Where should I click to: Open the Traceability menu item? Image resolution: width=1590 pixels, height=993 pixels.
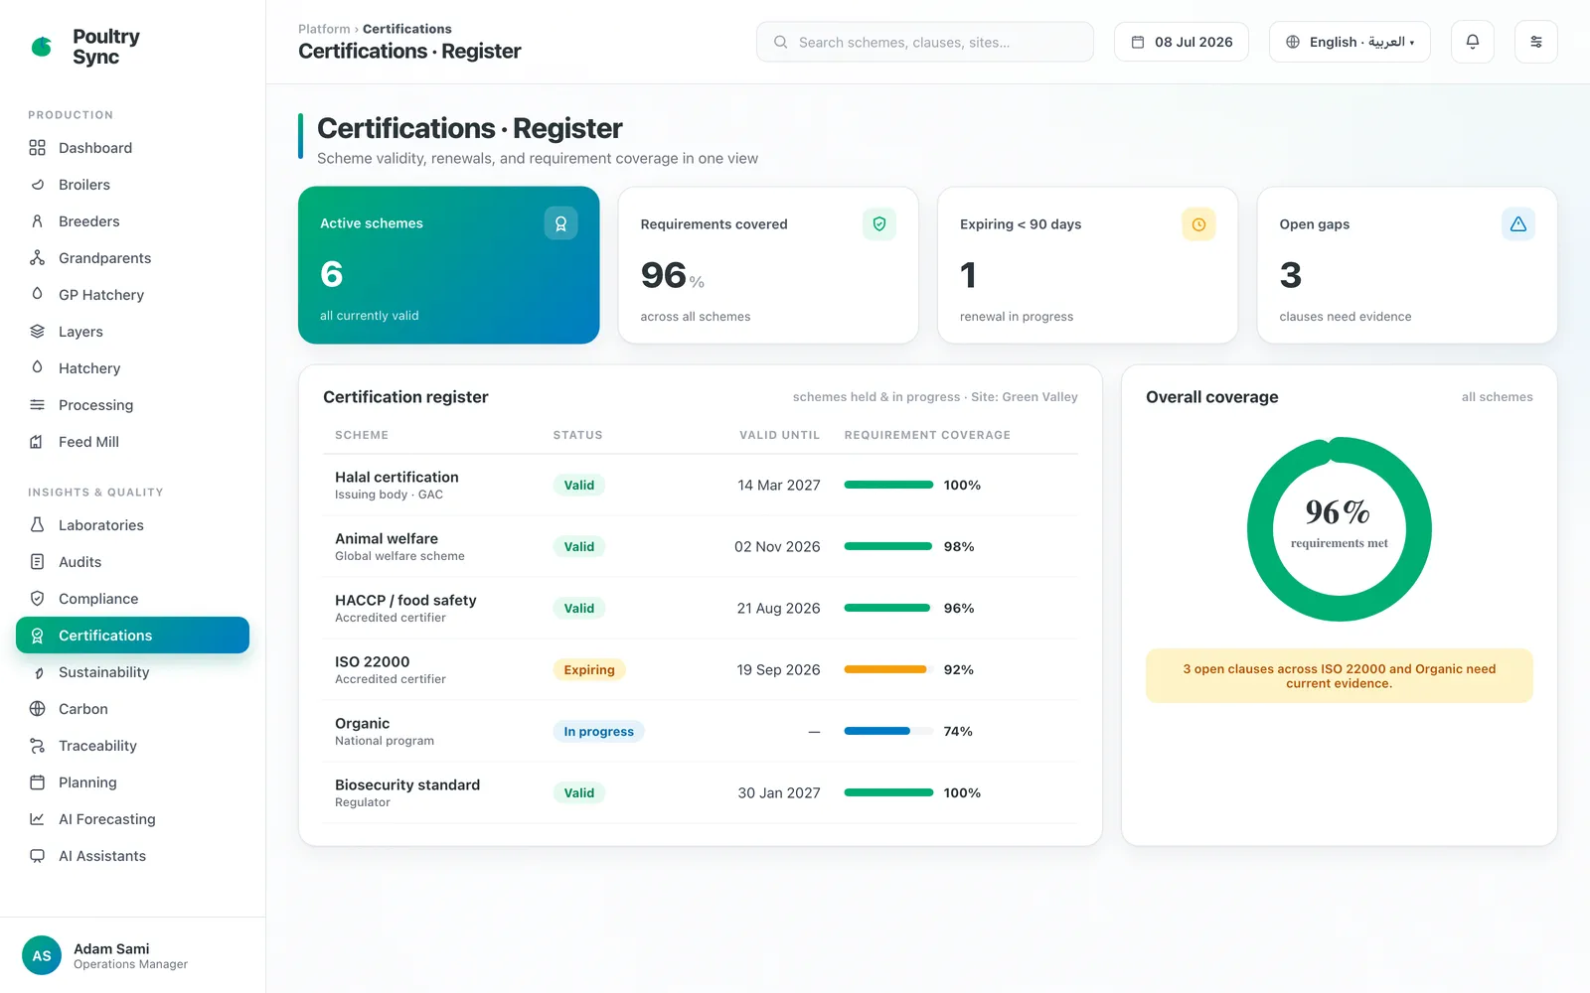(x=132, y=746)
